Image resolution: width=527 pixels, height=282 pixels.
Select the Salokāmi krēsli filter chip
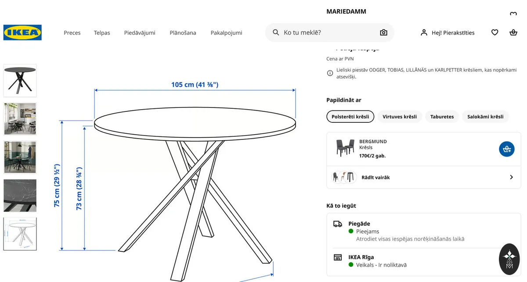(485, 117)
